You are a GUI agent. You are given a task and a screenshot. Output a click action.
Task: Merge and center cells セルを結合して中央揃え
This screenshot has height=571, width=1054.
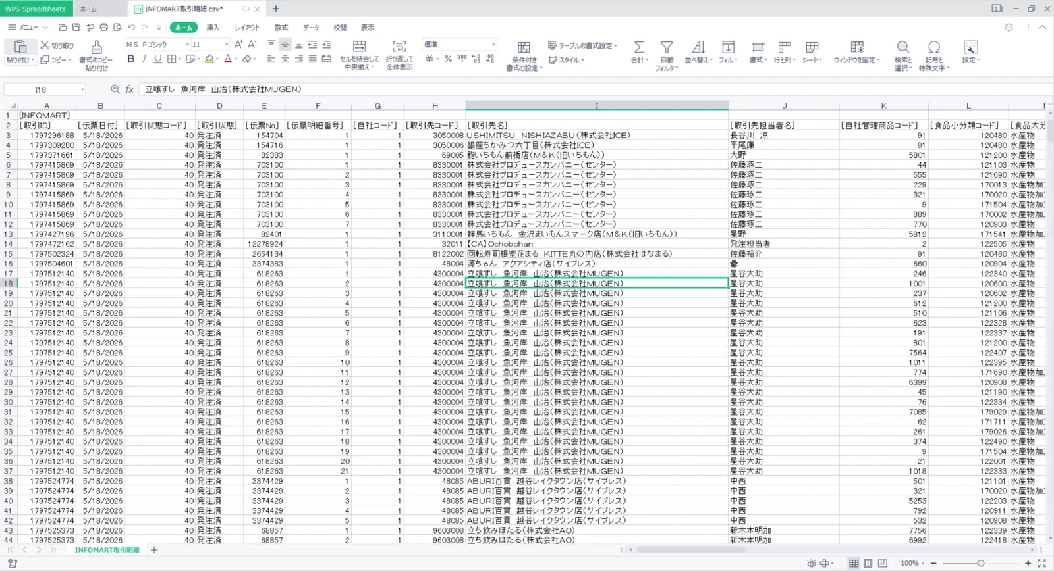[x=359, y=55]
